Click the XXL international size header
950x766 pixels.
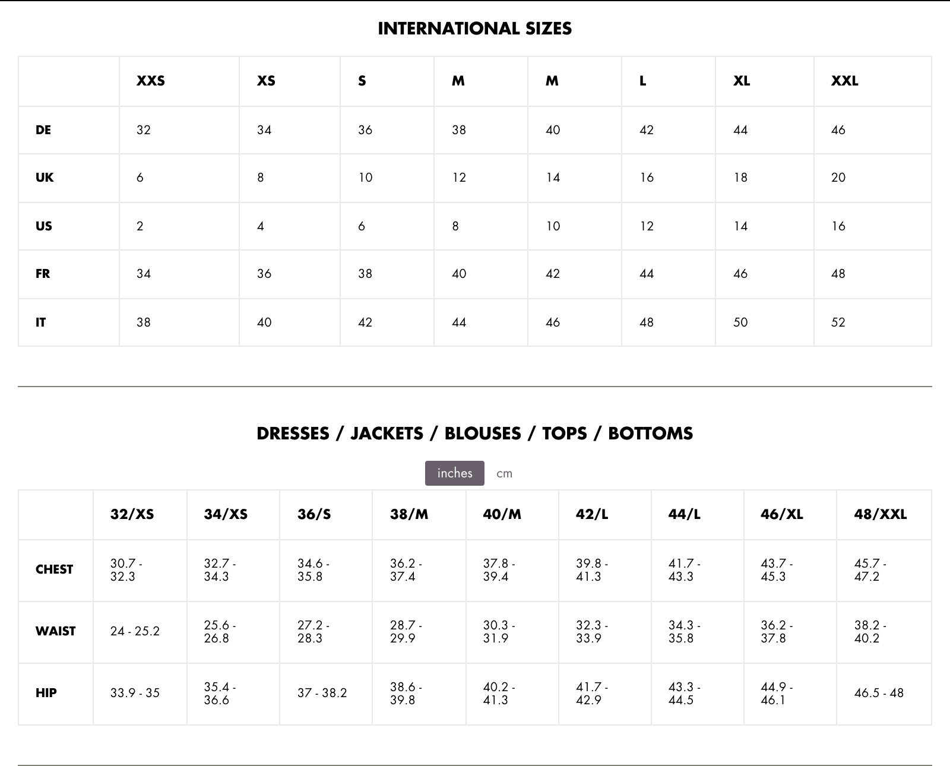tap(844, 81)
